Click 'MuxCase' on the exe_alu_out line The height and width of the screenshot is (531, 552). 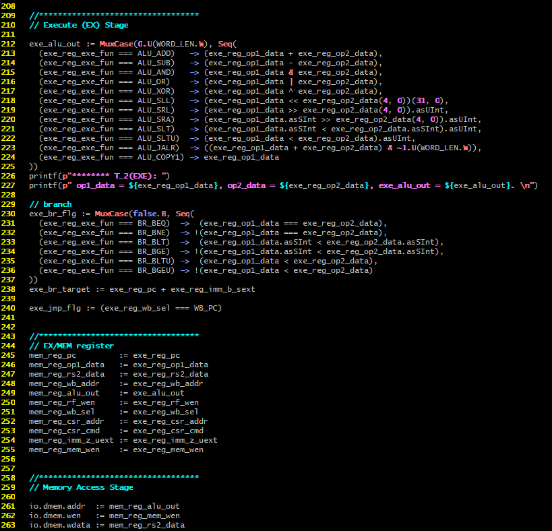116,44
